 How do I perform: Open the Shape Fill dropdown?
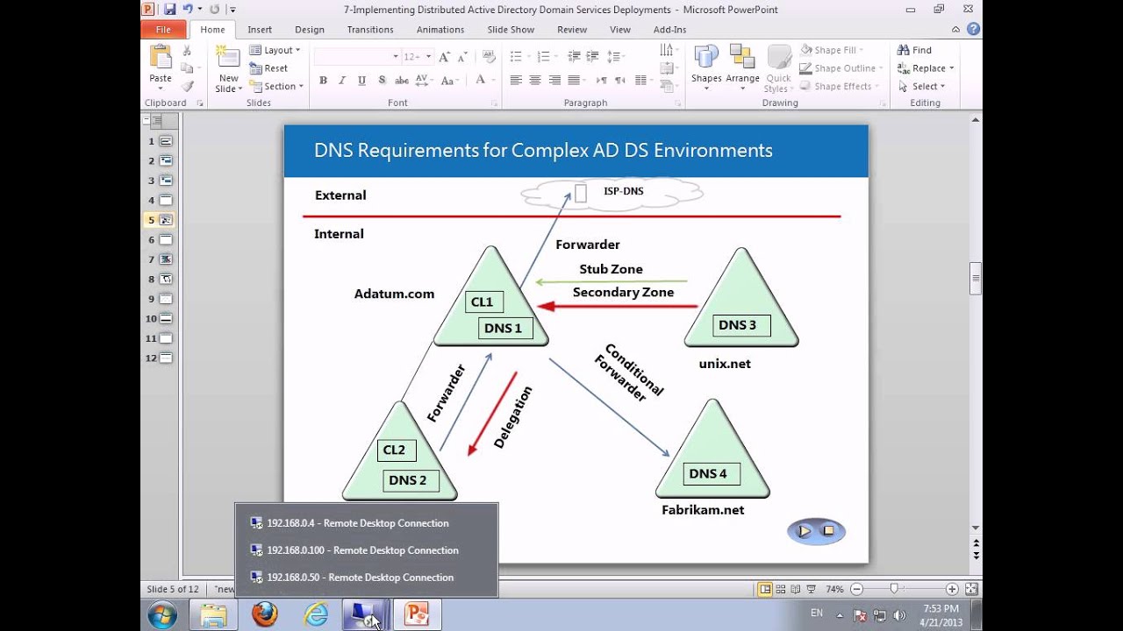click(832, 50)
